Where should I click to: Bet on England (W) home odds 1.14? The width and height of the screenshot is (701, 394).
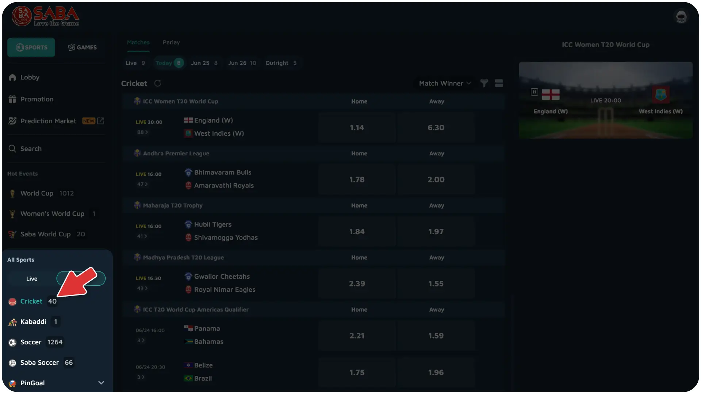pos(357,128)
